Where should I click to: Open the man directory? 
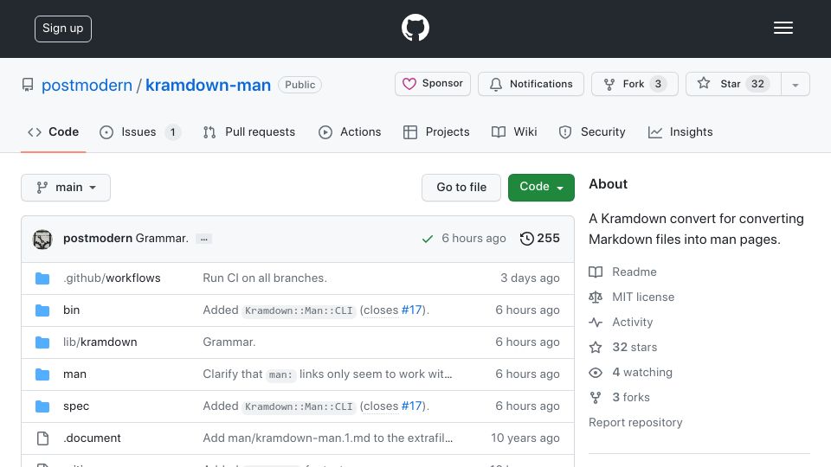click(74, 374)
